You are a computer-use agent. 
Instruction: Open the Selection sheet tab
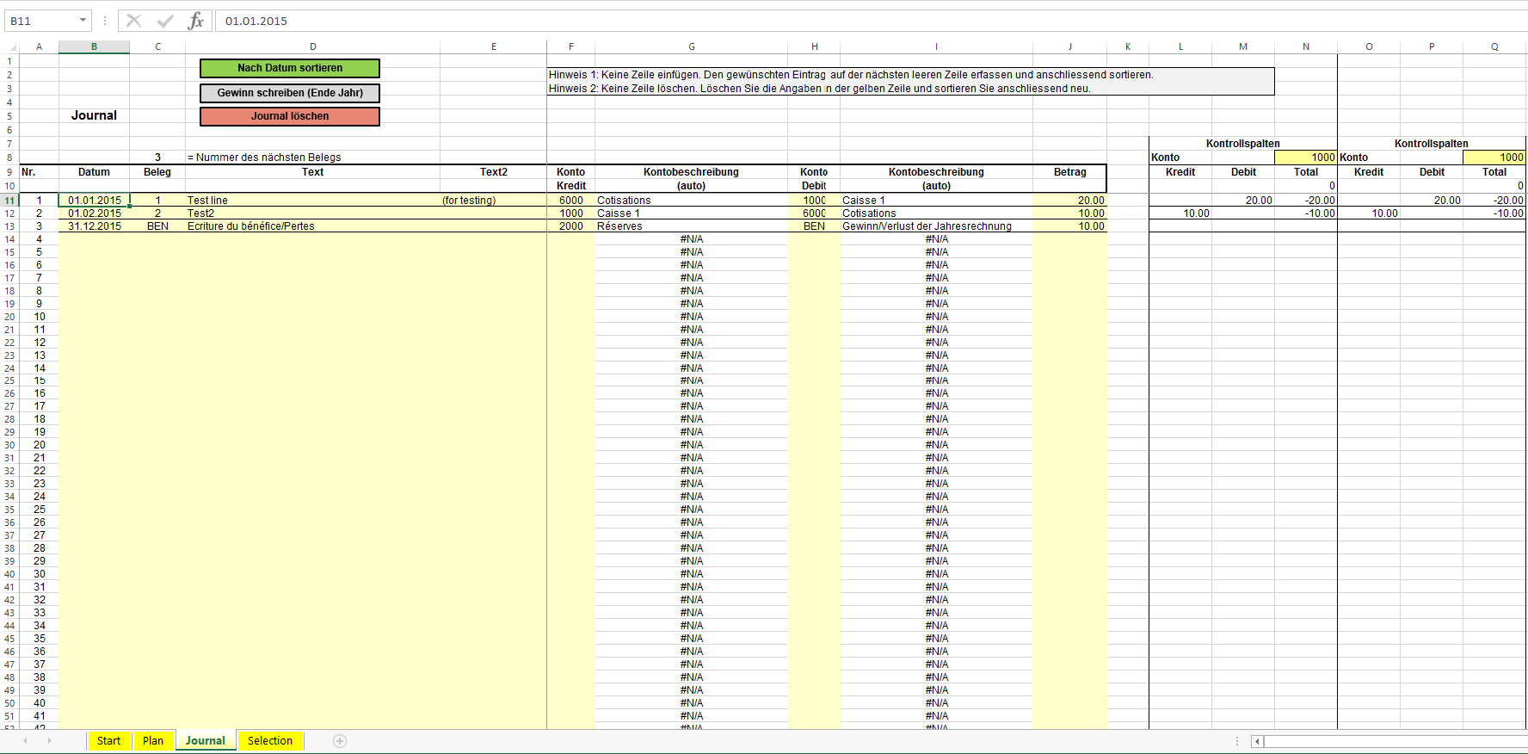(270, 740)
